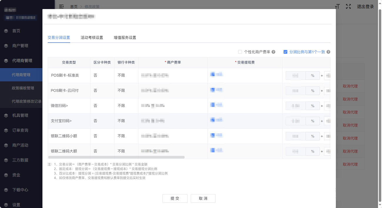Uncheck 分润比例与第1个一致 checkbox
Image resolution: width=382 pixels, height=208 pixels.
click(x=285, y=52)
